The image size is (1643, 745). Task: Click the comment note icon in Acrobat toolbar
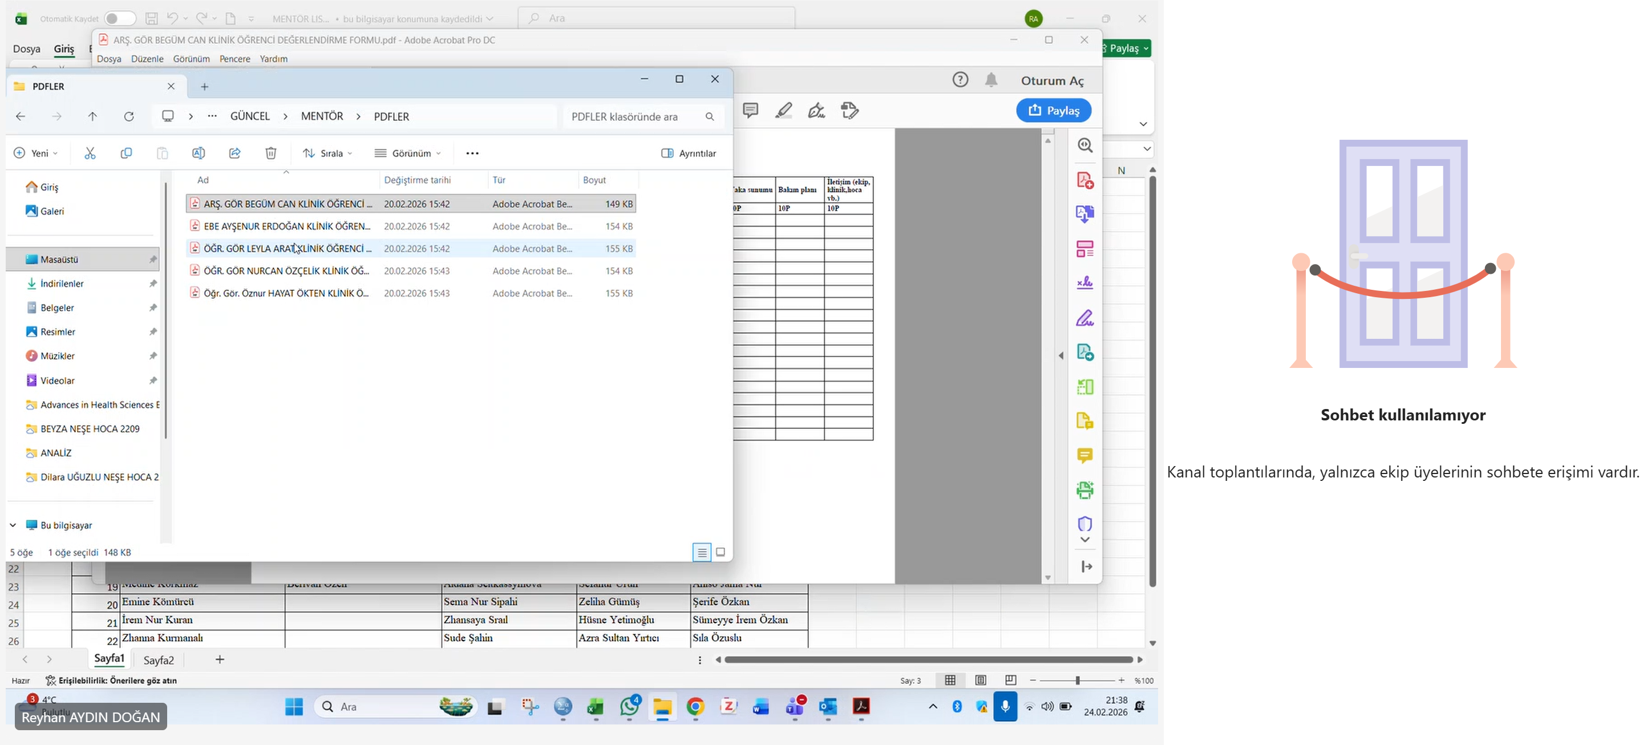pyautogui.click(x=750, y=110)
